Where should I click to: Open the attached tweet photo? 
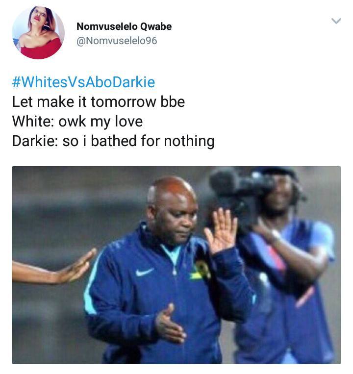[176, 265]
